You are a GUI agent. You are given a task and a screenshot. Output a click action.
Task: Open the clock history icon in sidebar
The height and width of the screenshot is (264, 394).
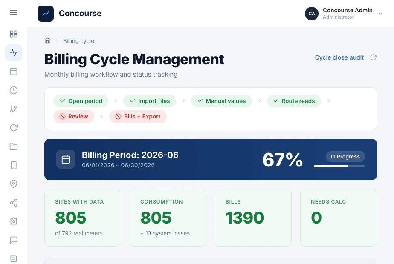14,90
